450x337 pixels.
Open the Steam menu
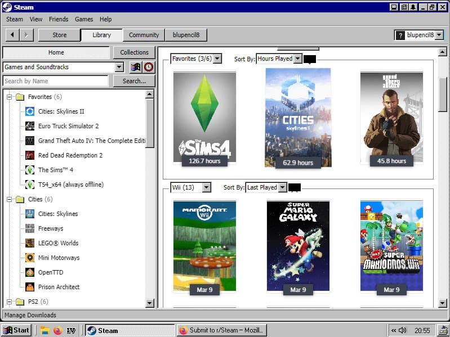click(15, 19)
